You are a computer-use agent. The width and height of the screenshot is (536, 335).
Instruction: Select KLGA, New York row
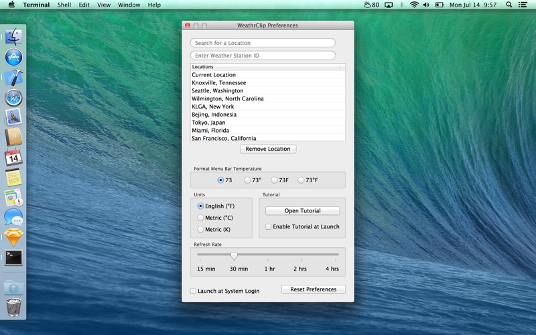click(268, 107)
